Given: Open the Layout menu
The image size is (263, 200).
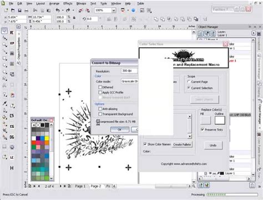Looking at the screenshot, I should click(41, 3).
